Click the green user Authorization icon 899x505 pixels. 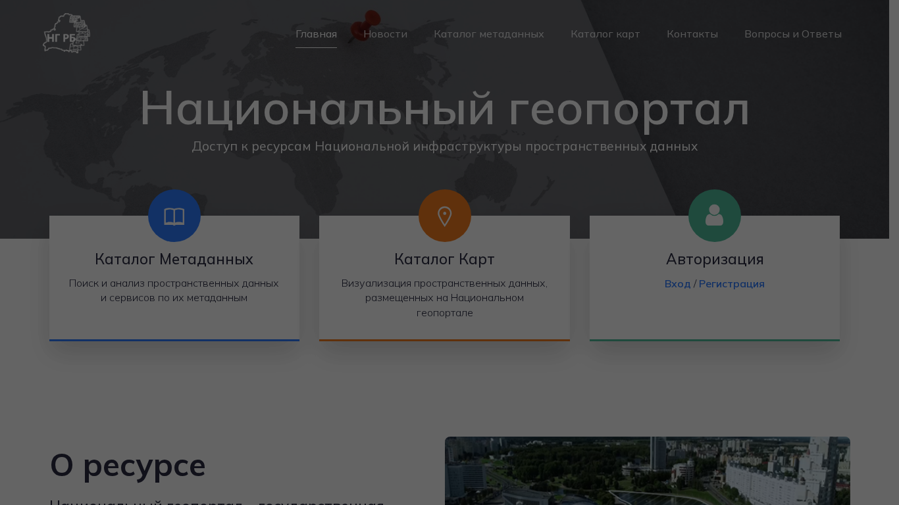715,216
